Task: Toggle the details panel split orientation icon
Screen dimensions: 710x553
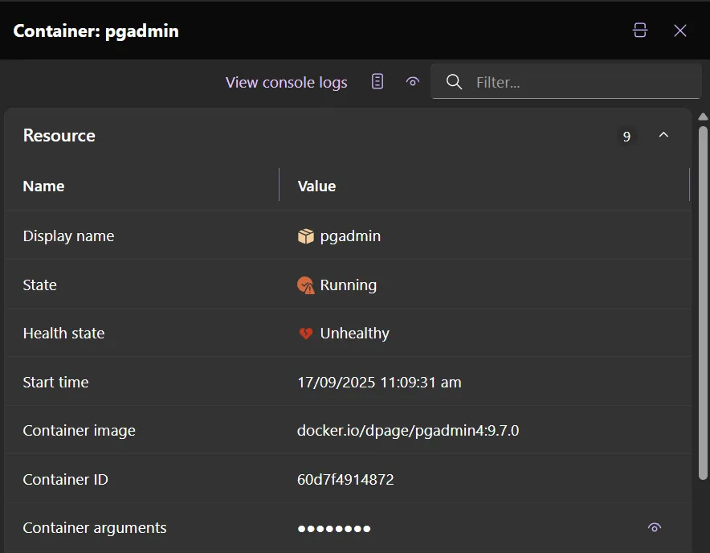Action: pos(639,31)
